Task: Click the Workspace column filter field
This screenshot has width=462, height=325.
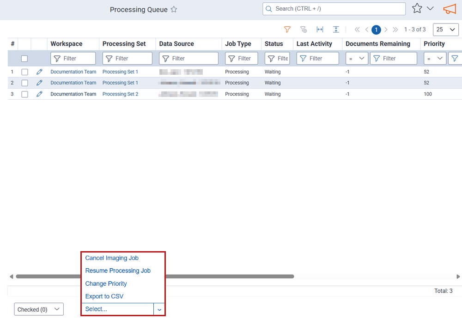Action: pyautogui.click(x=73, y=58)
